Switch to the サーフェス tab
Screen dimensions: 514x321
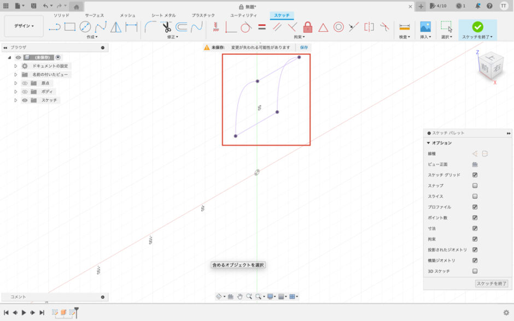pyautogui.click(x=95, y=15)
